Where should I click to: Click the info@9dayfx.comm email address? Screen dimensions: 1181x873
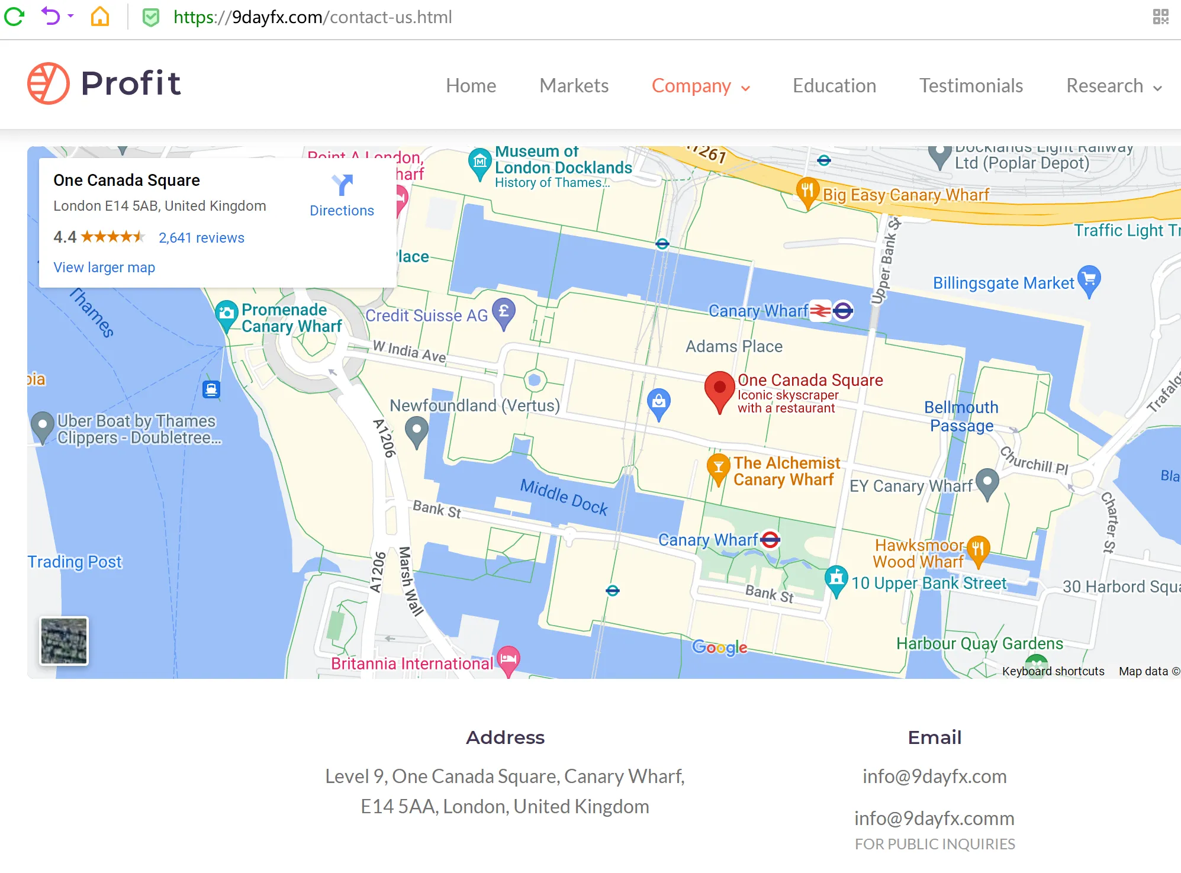935,819
